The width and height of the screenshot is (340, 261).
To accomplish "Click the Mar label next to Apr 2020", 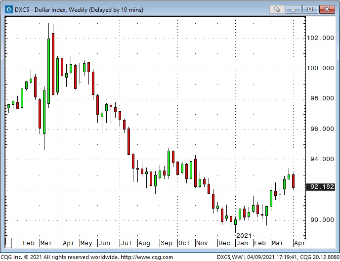I will tap(46, 243).
